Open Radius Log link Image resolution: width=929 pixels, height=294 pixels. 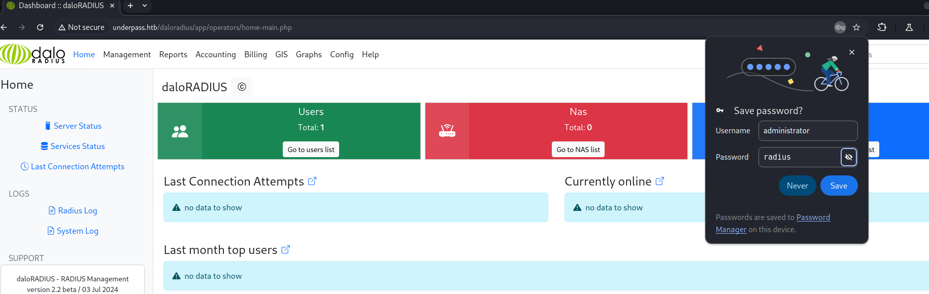(73, 210)
